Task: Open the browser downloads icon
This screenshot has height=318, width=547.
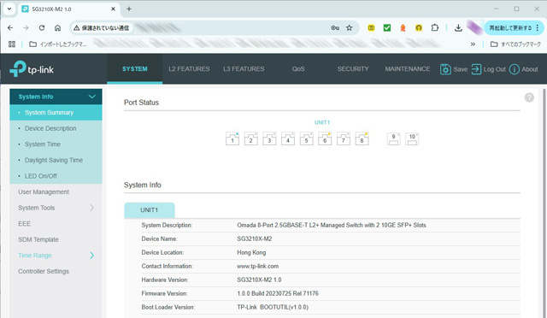Action: pos(458,28)
